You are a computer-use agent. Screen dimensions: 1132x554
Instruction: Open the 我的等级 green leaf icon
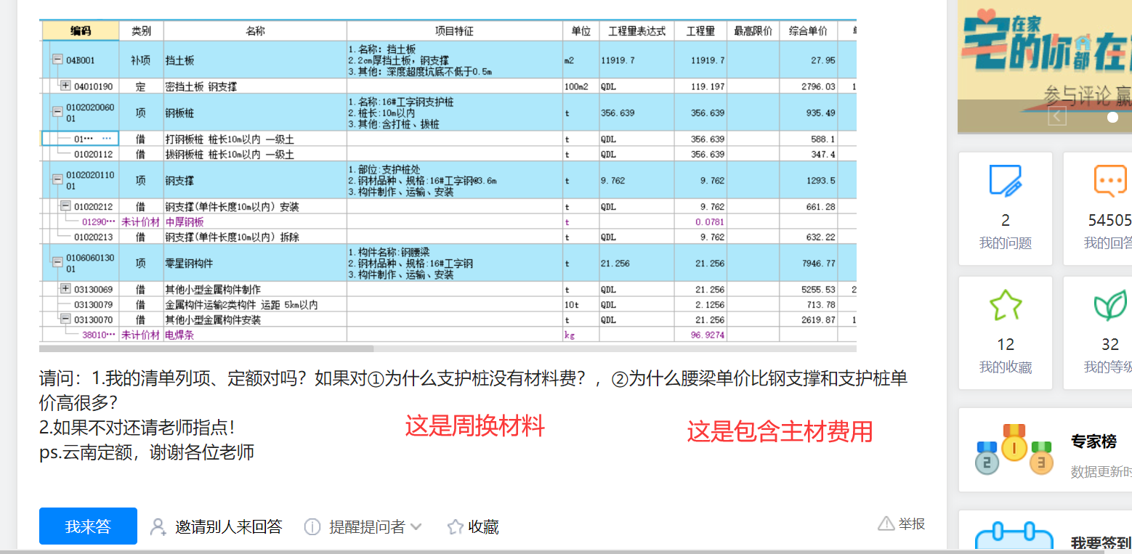[x=1110, y=305]
